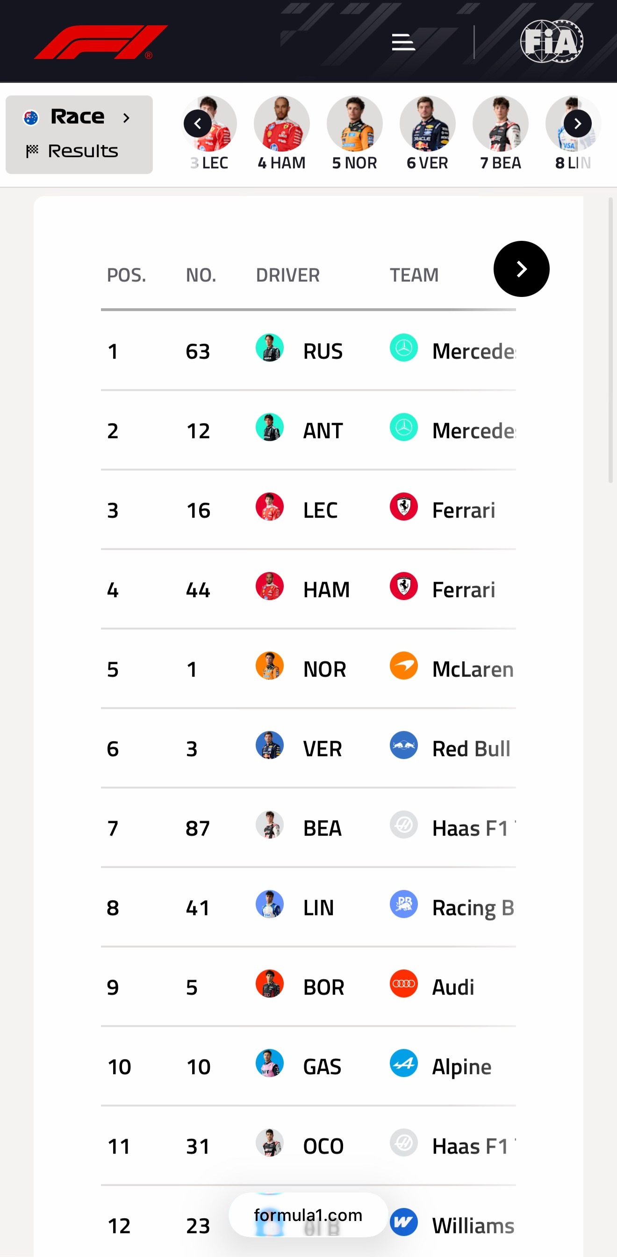Expand the Race session selector
The image size is (617, 1257).
[78, 117]
